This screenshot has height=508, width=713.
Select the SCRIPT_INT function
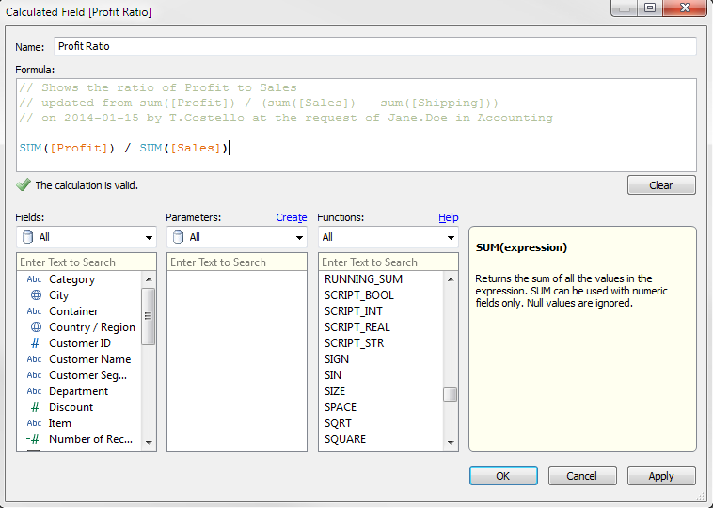(354, 311)
